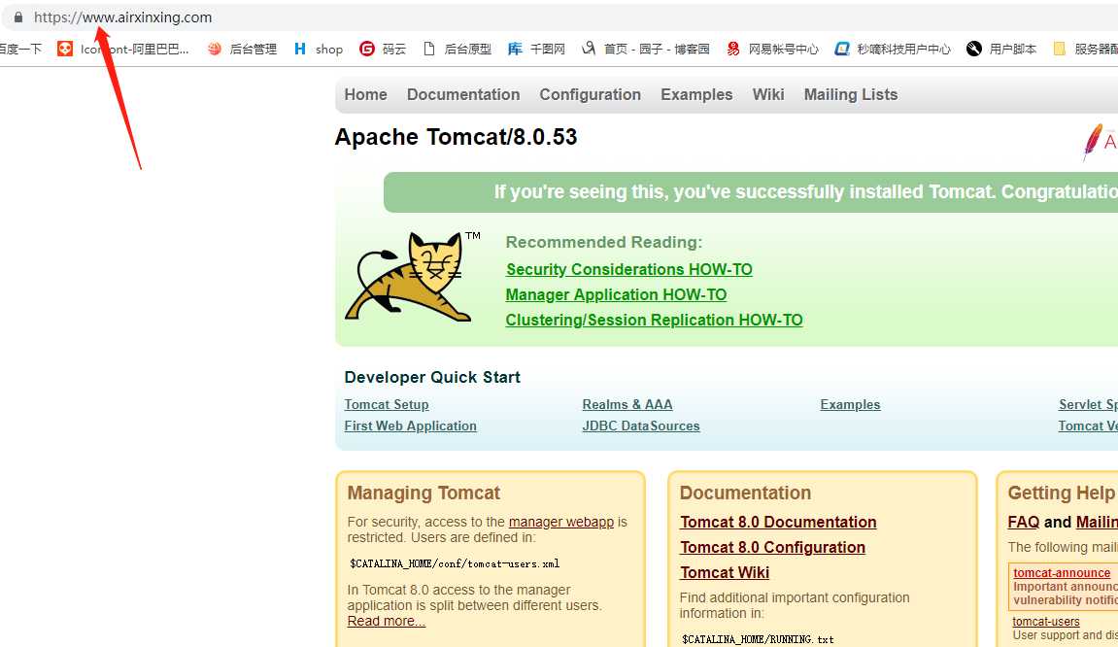This screenshot has width=1118, height=647.
Task: Click the padlock icon in address bar
Action: (x=17, y=17)
